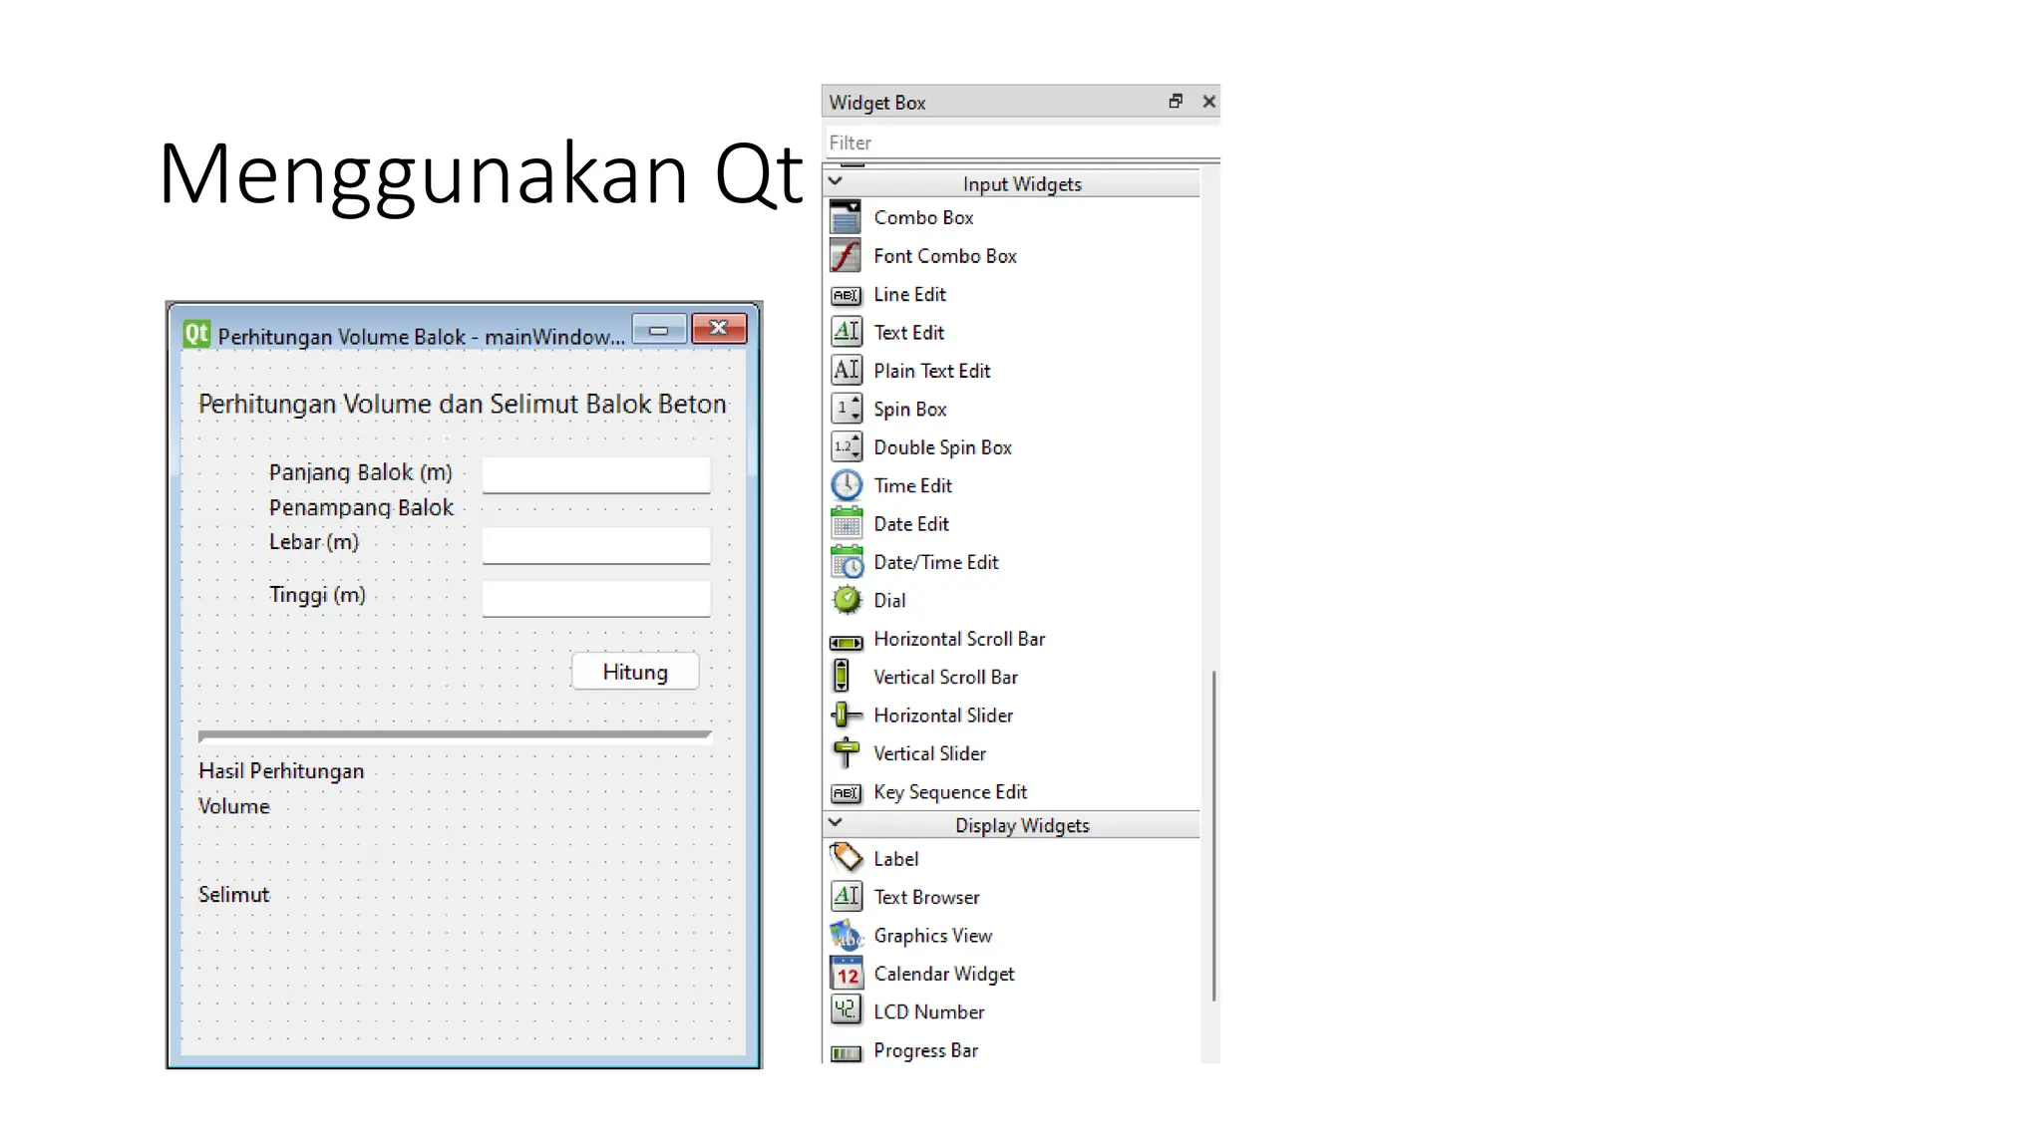Screen dimensions: 2042x1148
Task: Collapse the Display Widgets category
Action: 836,823
